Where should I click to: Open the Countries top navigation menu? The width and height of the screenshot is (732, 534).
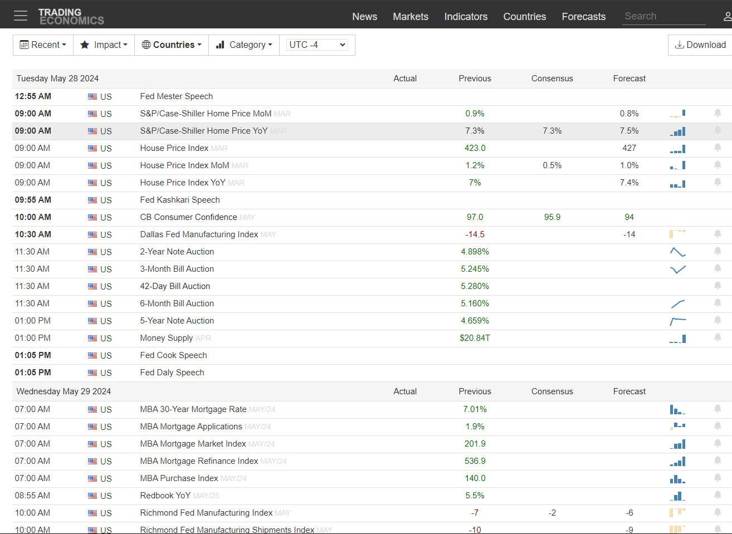(525, 17)
